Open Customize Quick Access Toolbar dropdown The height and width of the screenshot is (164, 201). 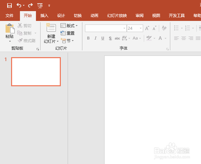click(x=49, y=6)
